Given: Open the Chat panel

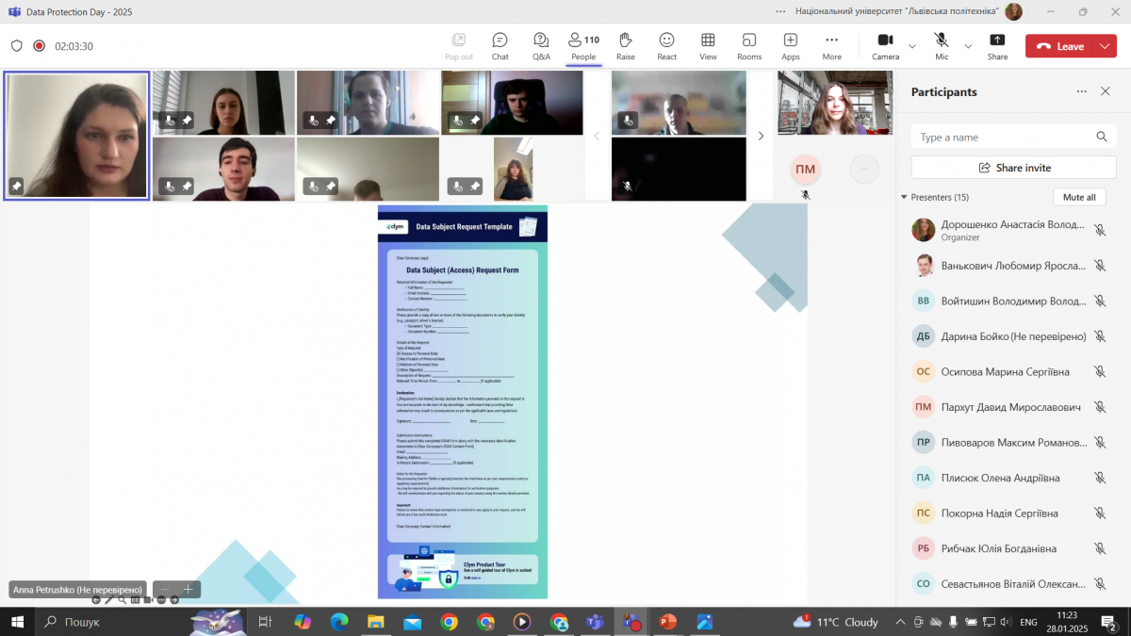Looking at the screenshot, I should [x=500, y=46].
